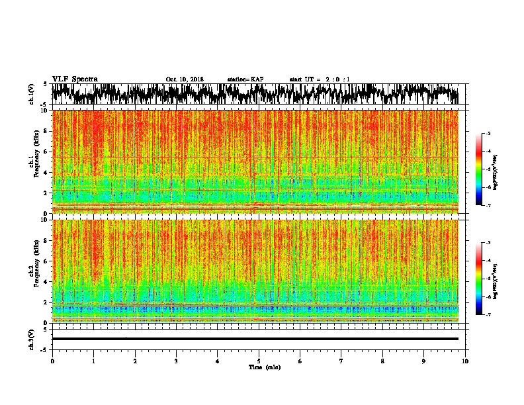Click the '-3' label on ch.1 color bar

(x=488, y=134)
